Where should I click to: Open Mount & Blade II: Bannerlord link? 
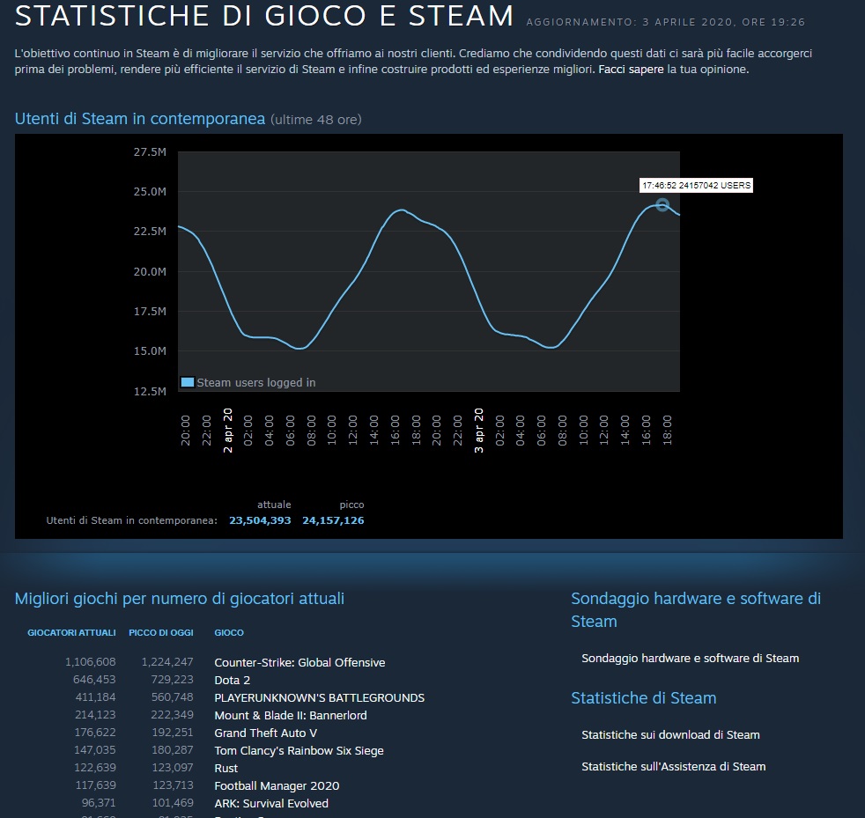tap(290, 715)
